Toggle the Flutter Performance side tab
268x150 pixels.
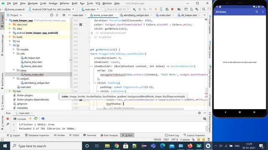point(210,76)
